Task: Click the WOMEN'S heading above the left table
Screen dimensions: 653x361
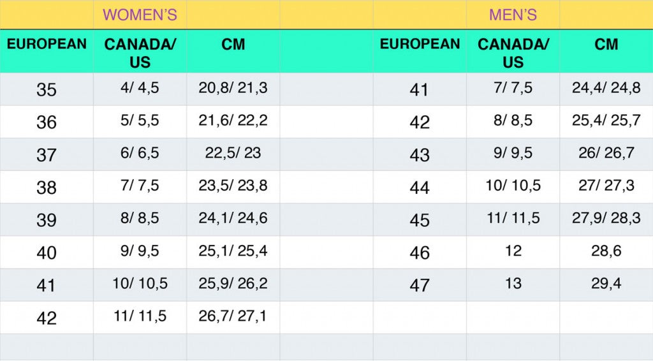Action: [x=140, y=15]
